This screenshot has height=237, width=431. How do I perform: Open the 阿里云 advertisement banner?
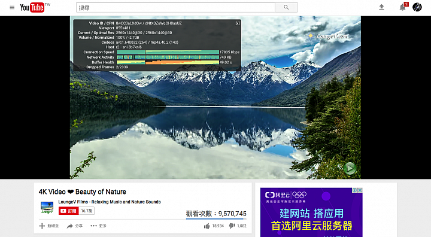tap(311, 212)
